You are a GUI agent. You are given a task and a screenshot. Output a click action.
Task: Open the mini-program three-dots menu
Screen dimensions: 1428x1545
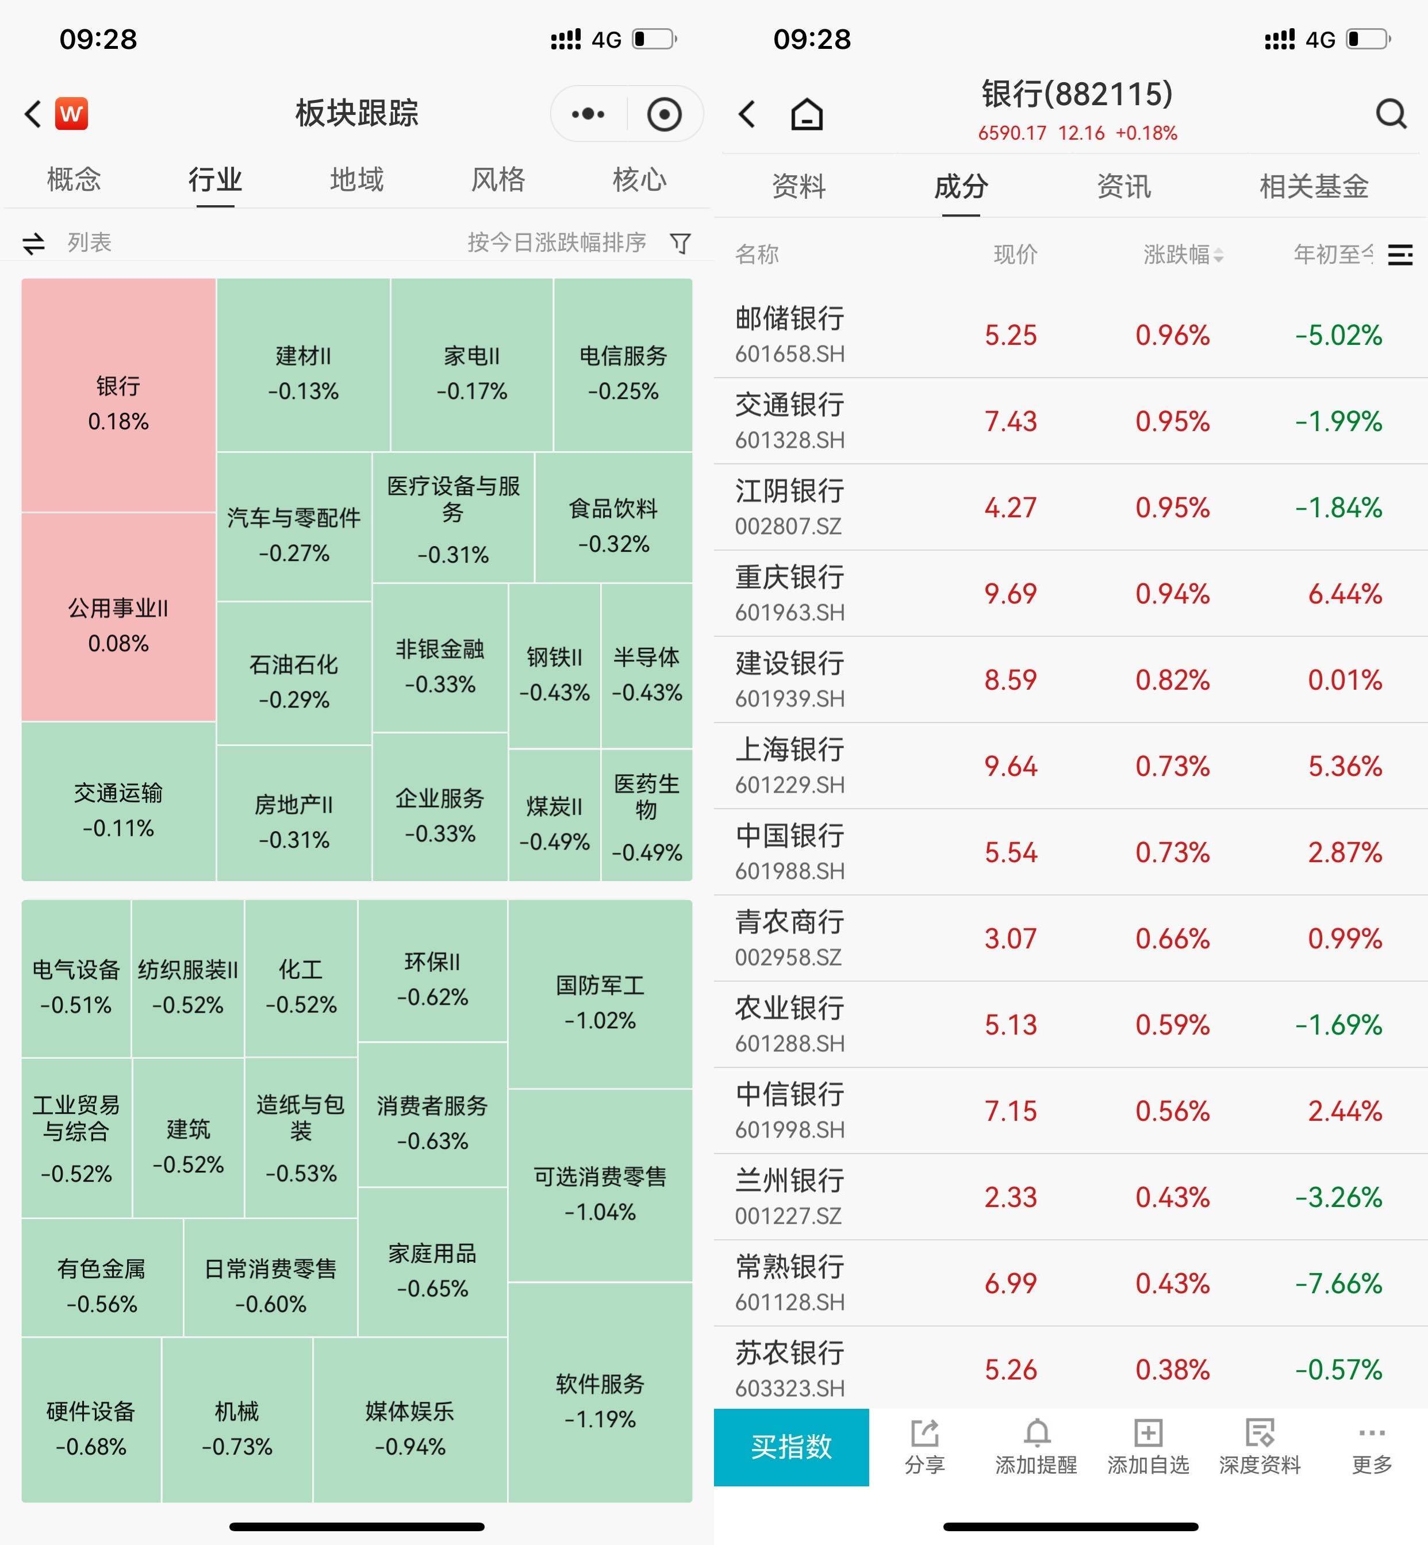(588, 114)
